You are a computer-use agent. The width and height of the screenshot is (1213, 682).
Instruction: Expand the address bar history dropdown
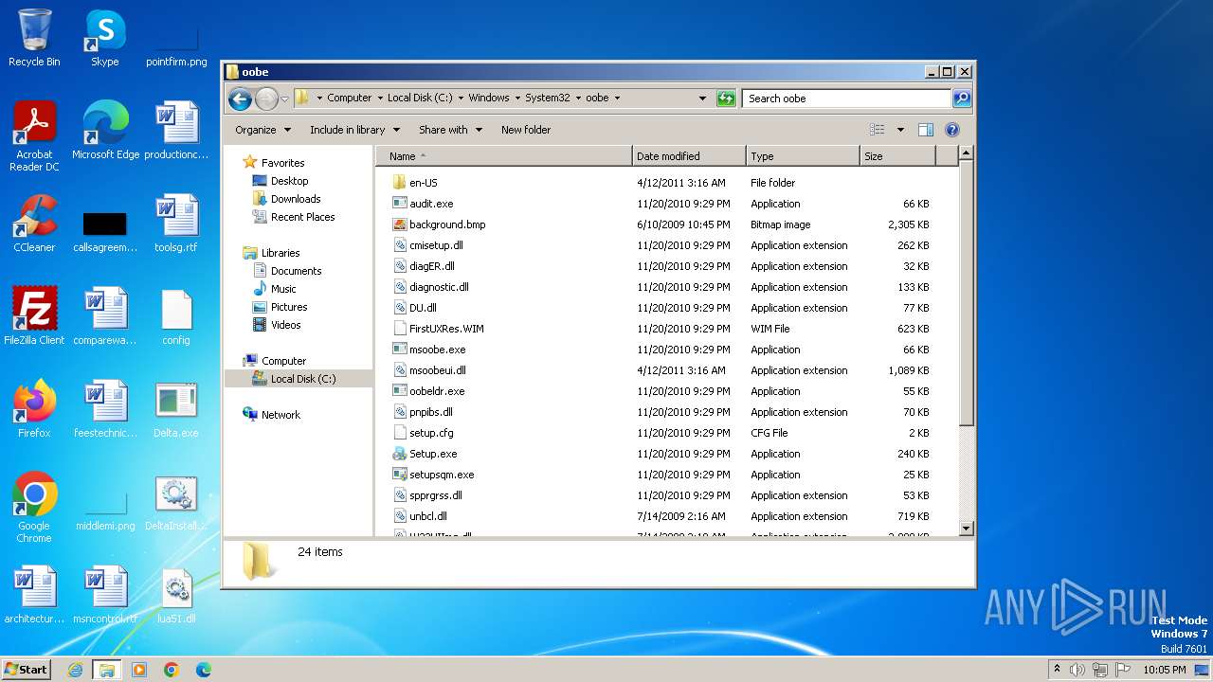click(702, 99)
